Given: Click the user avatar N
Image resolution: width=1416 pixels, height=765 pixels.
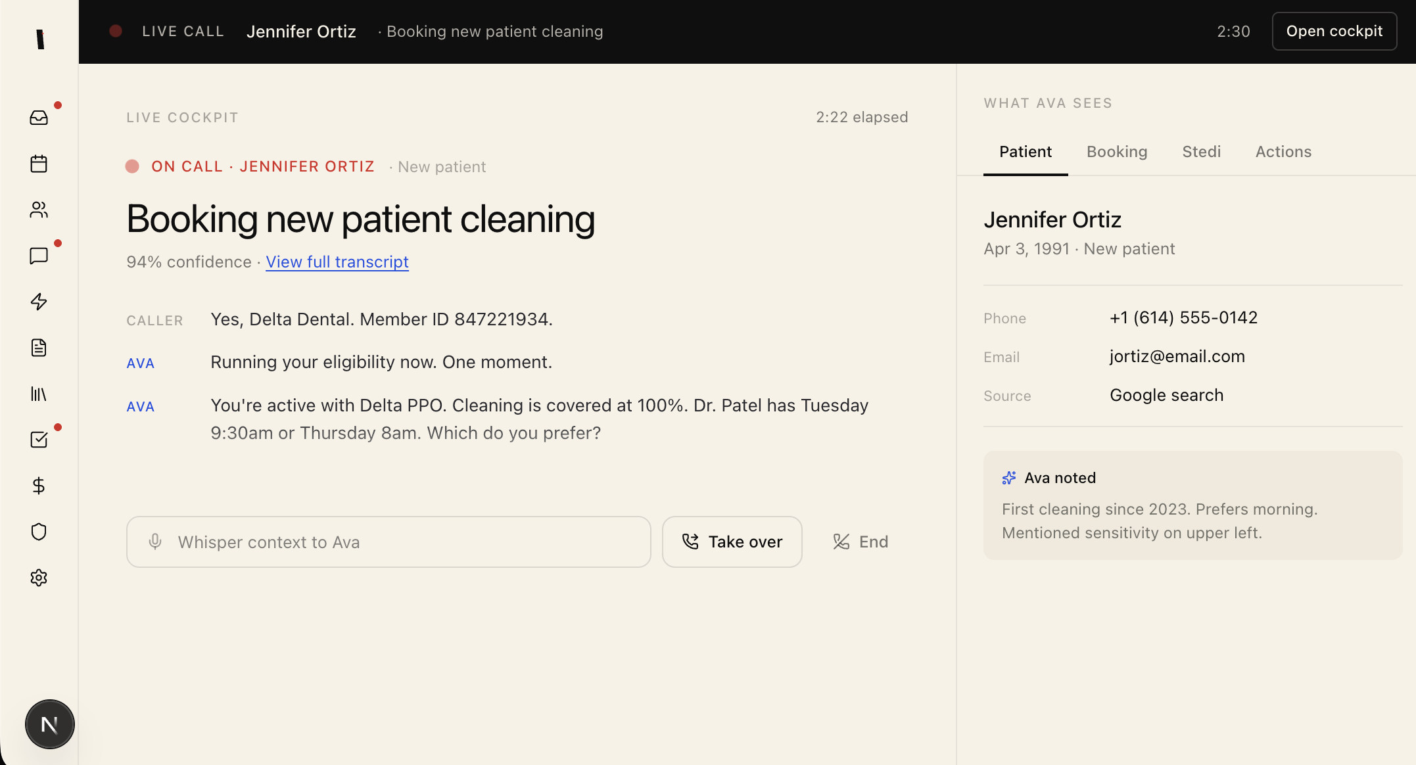Looking at the screenshot, I should point(50,724).
